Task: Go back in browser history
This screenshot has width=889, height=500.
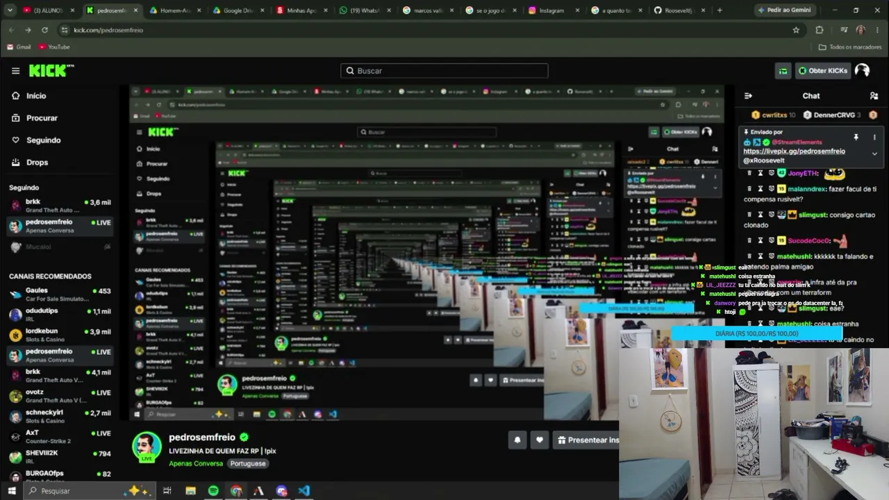Action: pyautogui.click(x=10, y=30)
